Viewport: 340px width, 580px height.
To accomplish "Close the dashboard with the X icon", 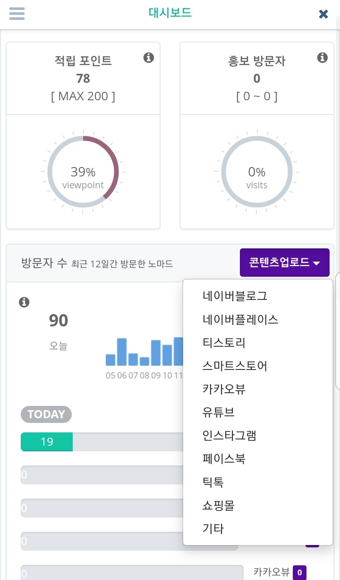I will 323,14.
